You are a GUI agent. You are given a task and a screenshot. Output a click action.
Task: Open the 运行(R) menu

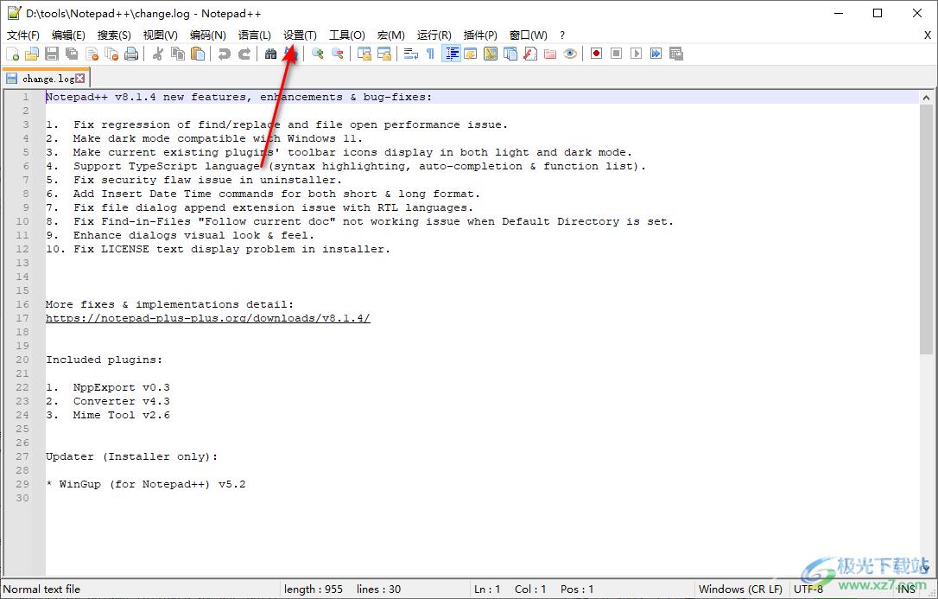pos(434,35)
